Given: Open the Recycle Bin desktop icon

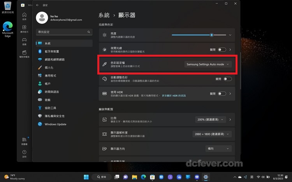Looking at the screenshot, I should pos(8,8).
